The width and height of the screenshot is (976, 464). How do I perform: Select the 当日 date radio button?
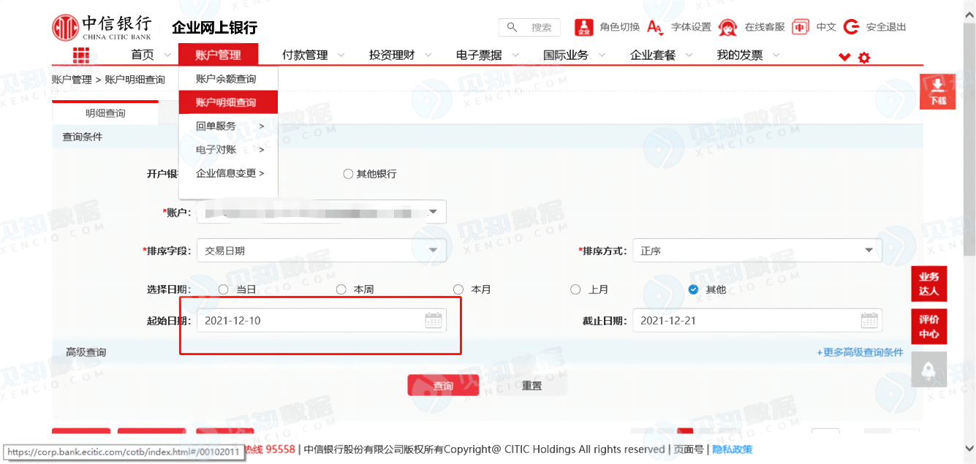click(x=224, y=289)
